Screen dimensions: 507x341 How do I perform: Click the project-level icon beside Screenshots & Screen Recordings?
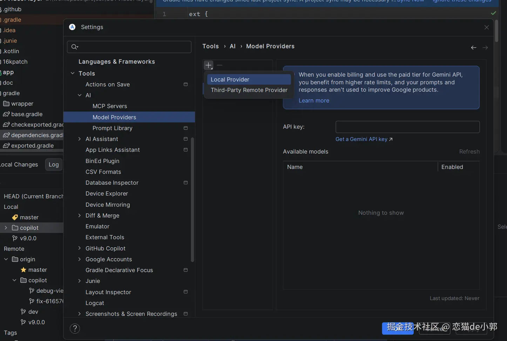[x=185, y=314]
